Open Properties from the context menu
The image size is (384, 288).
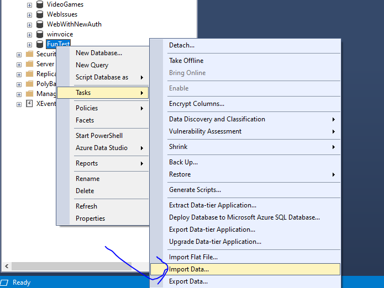[x=103, y=218]
